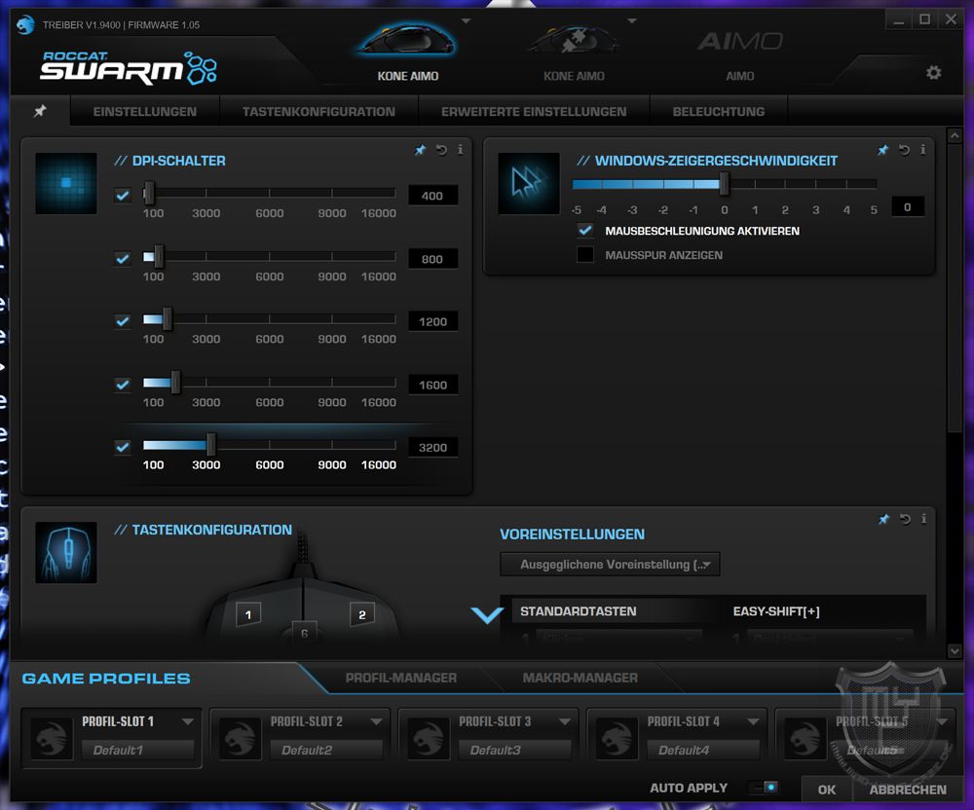This screenshot has height=810, width=974.
Task: Open Beleuchtung tab
Action: [719, 112]
